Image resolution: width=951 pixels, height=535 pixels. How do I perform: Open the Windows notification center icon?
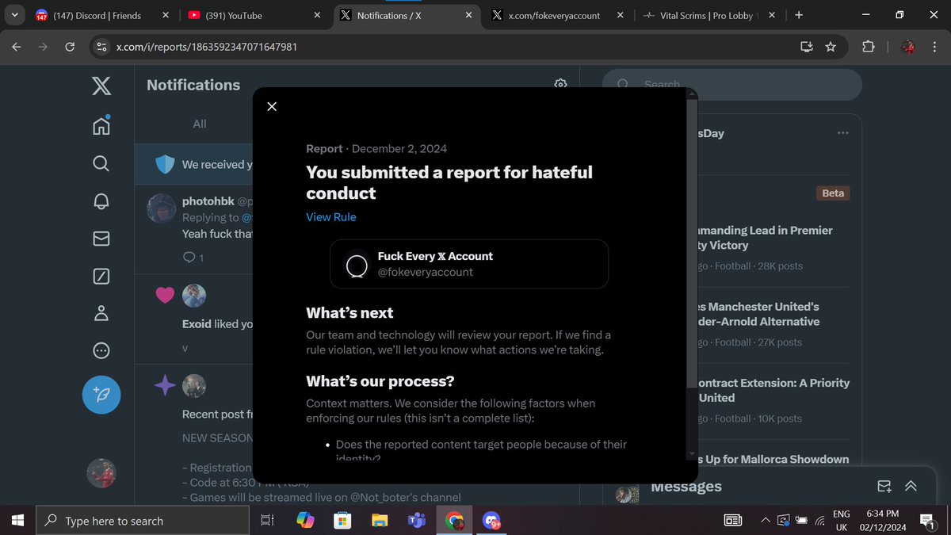coord(928,521)
